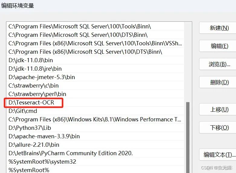This screenshot has width=236, height=173.
Task: Select Program Files SQL Server\100\Tools\Binn\ entry
Action: tap(95, 26)
